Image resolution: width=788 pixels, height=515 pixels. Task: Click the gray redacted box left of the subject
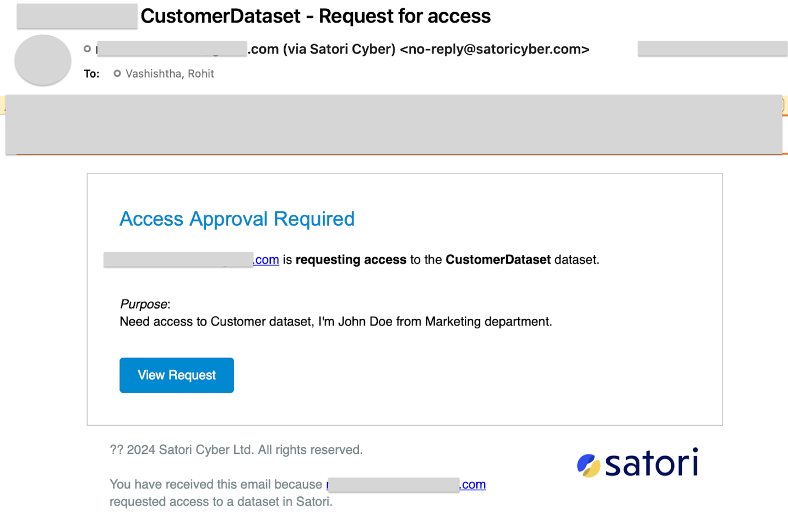tap(77, 16)
